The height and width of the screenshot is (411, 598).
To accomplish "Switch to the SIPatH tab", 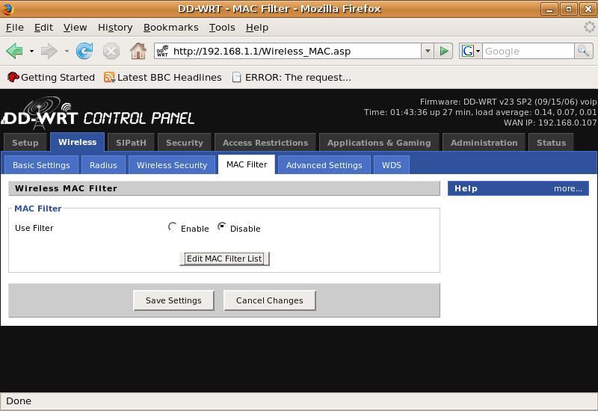I will click(132, 142).
